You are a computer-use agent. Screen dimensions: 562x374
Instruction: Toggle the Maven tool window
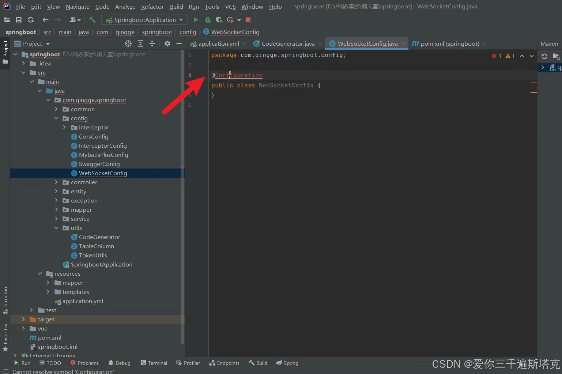(549, 44)
